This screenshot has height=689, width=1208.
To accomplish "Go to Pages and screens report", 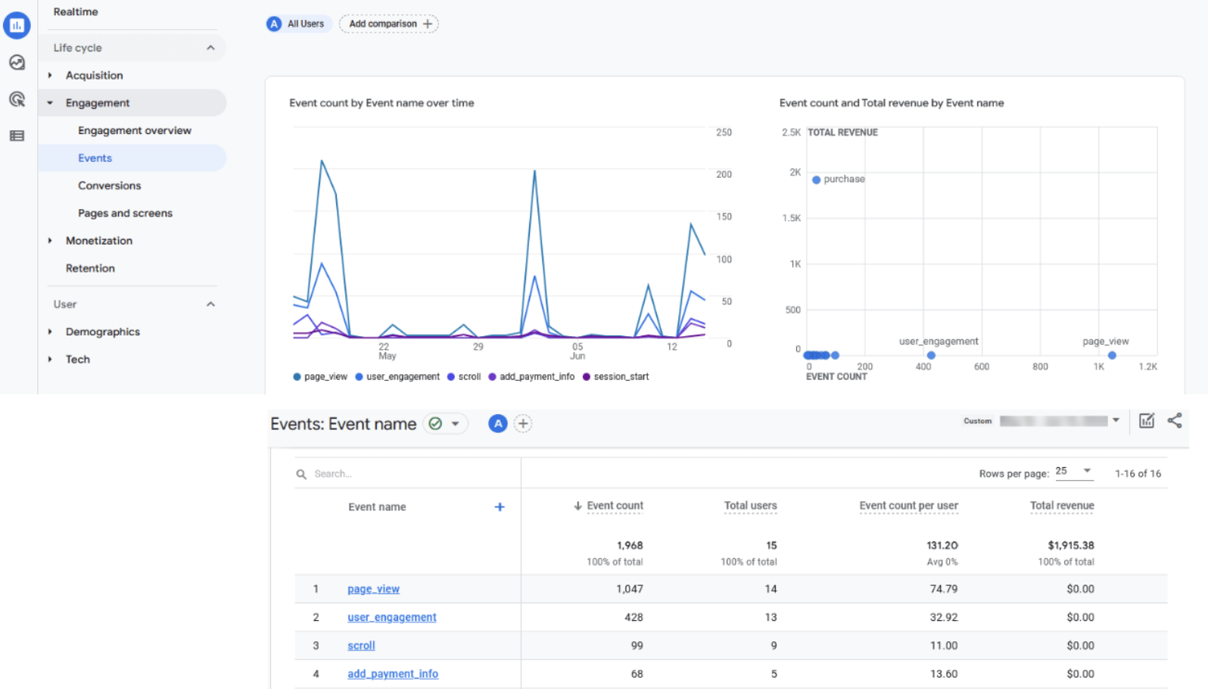I will 125,214.
